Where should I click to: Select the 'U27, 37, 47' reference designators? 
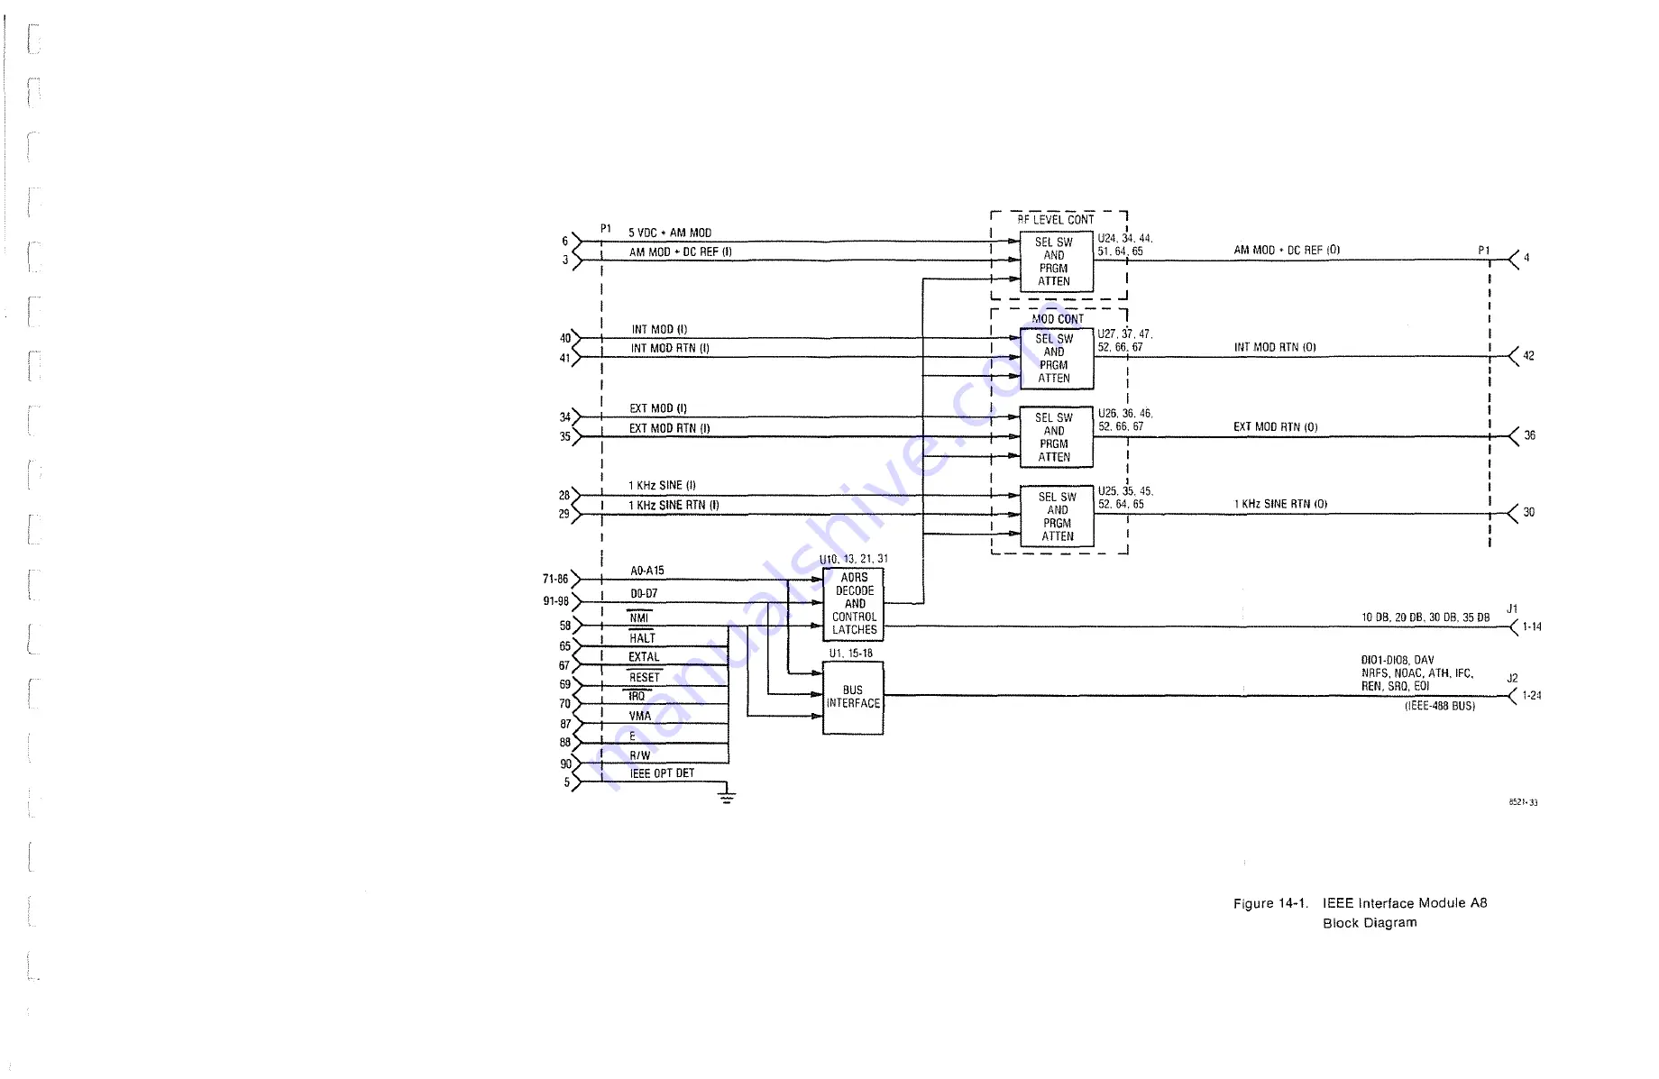tap(1125, 334)
